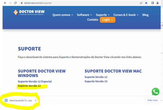Screen dimensions: 163x110
Task: Expand the Quem somos dropdown menu
Action: click(x=63, y=15)
